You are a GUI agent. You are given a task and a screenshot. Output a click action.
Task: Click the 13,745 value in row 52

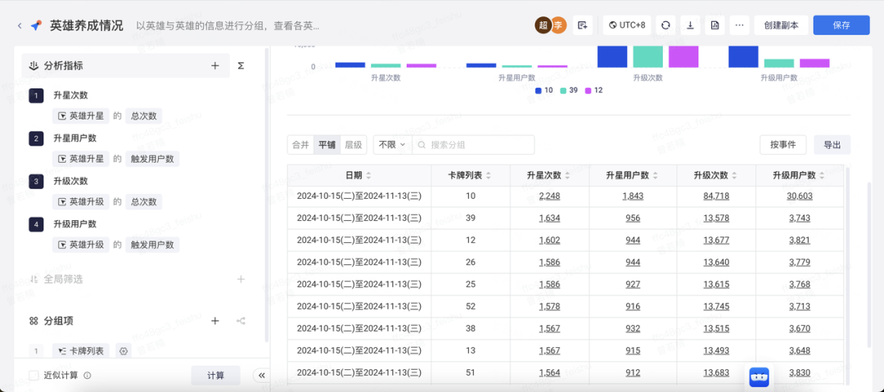[x=716, y=306]
